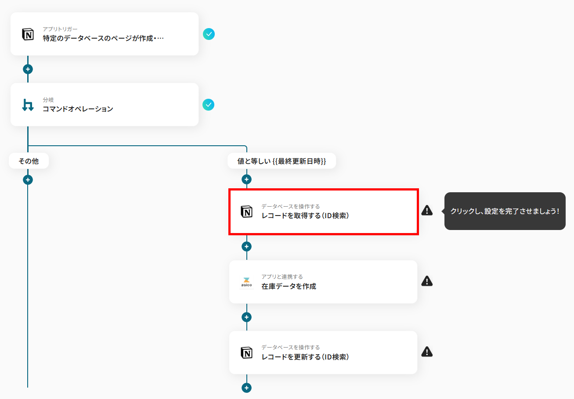Click the green checkmark beside コマンドオペレーション

point(209,105)
